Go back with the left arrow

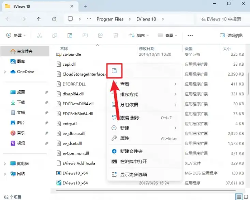[8, 19]
